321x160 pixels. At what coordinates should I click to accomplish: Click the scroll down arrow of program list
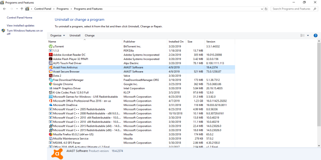coord(319,146)
